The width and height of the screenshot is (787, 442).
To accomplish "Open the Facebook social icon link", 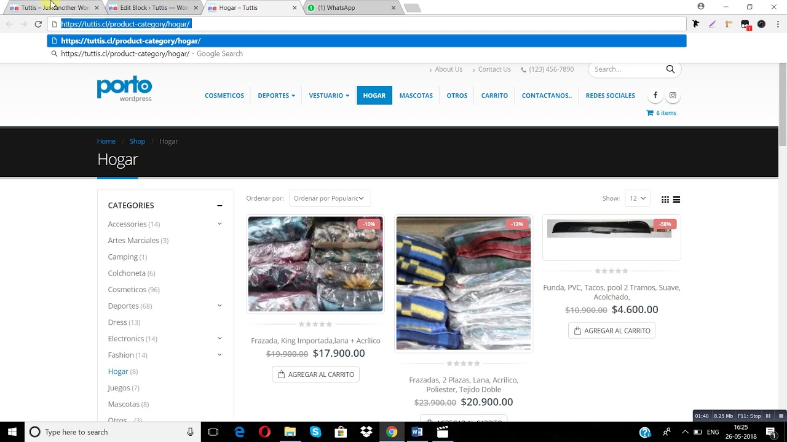I will pyautogui.click(x=655, y=95).
